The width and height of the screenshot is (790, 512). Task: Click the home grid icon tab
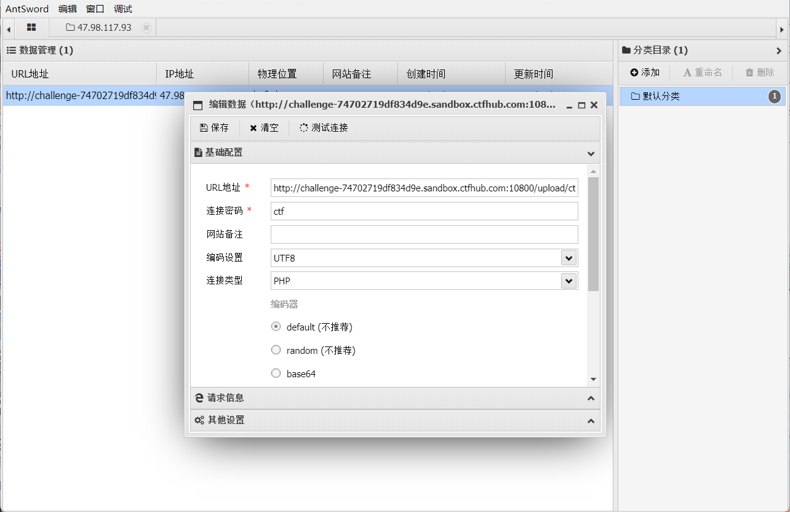pos(31,28)
